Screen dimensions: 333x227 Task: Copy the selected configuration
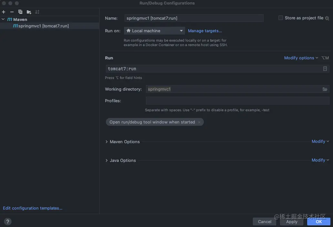[x=20, y=12]
